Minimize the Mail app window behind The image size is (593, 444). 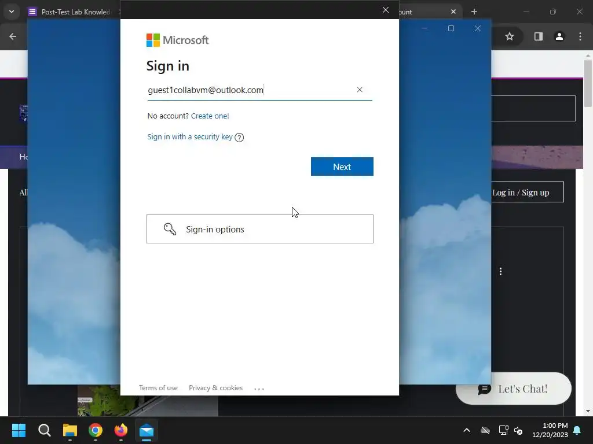(x=424, y=28)
